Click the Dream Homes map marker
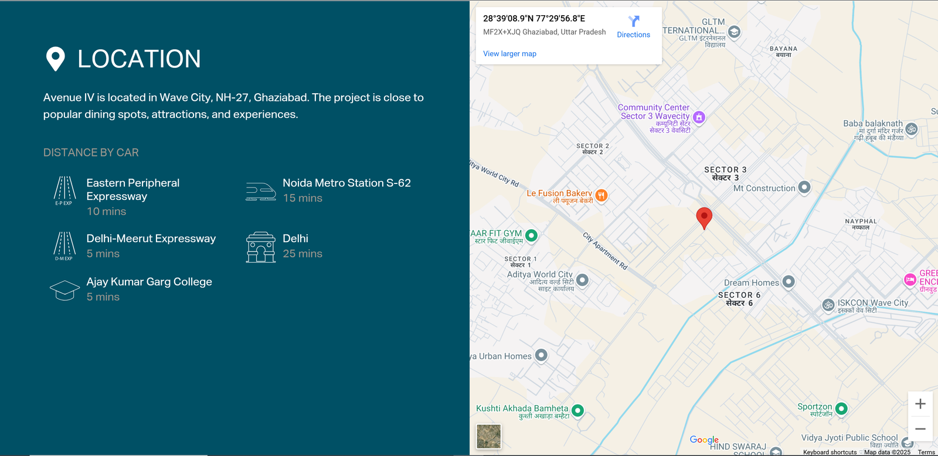The image size is (938, 456). click(x=789, y=282)
